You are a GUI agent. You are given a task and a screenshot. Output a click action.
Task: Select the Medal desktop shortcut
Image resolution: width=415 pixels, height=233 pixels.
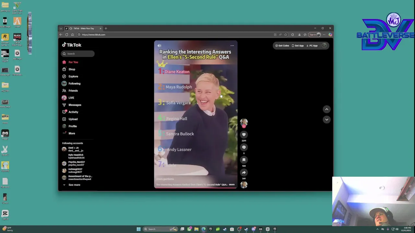pyautogui.click(x=5, y=134)
